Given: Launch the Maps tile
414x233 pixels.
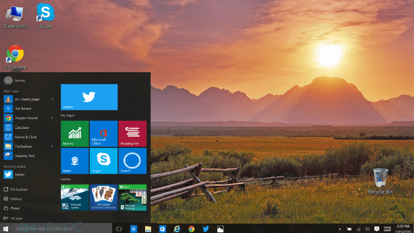Looking at the screenshot, I should tap(75, 161).
